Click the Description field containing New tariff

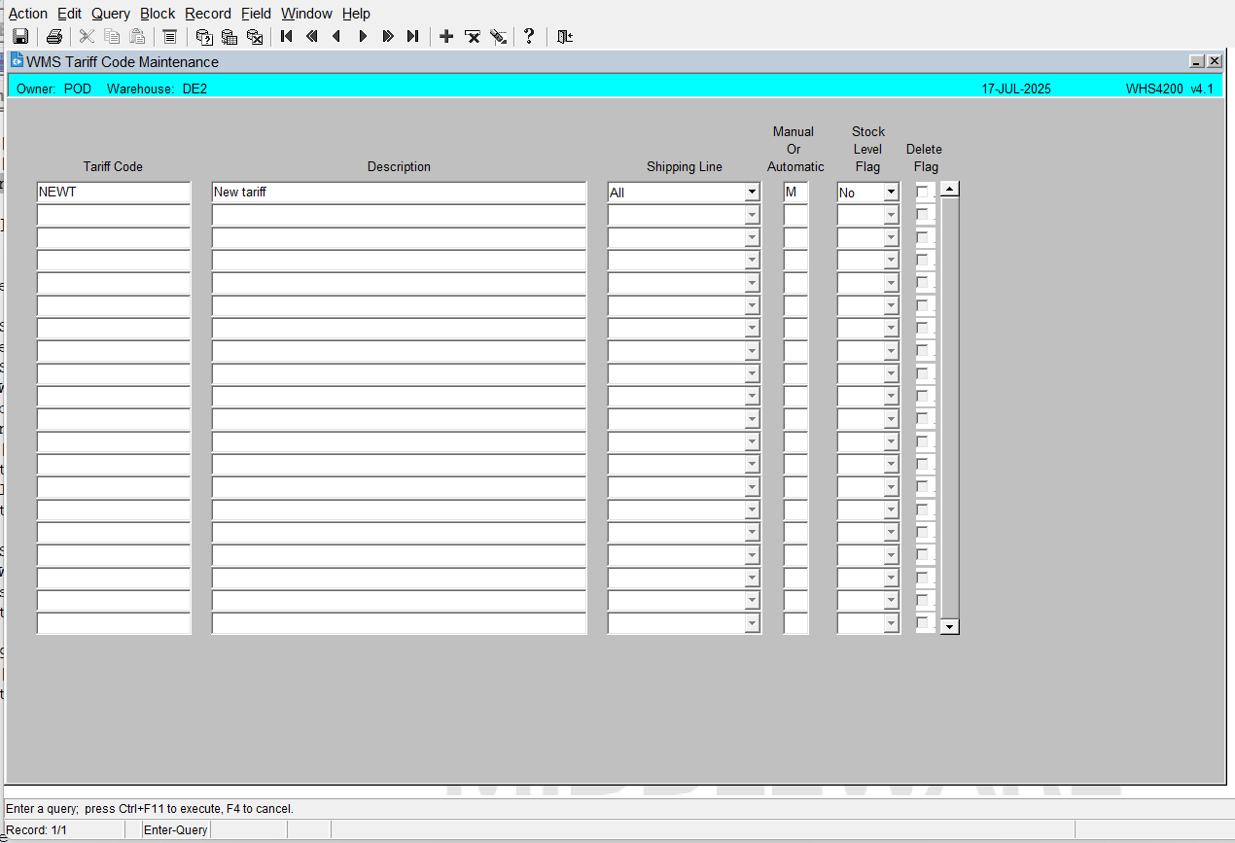point(399,193)
